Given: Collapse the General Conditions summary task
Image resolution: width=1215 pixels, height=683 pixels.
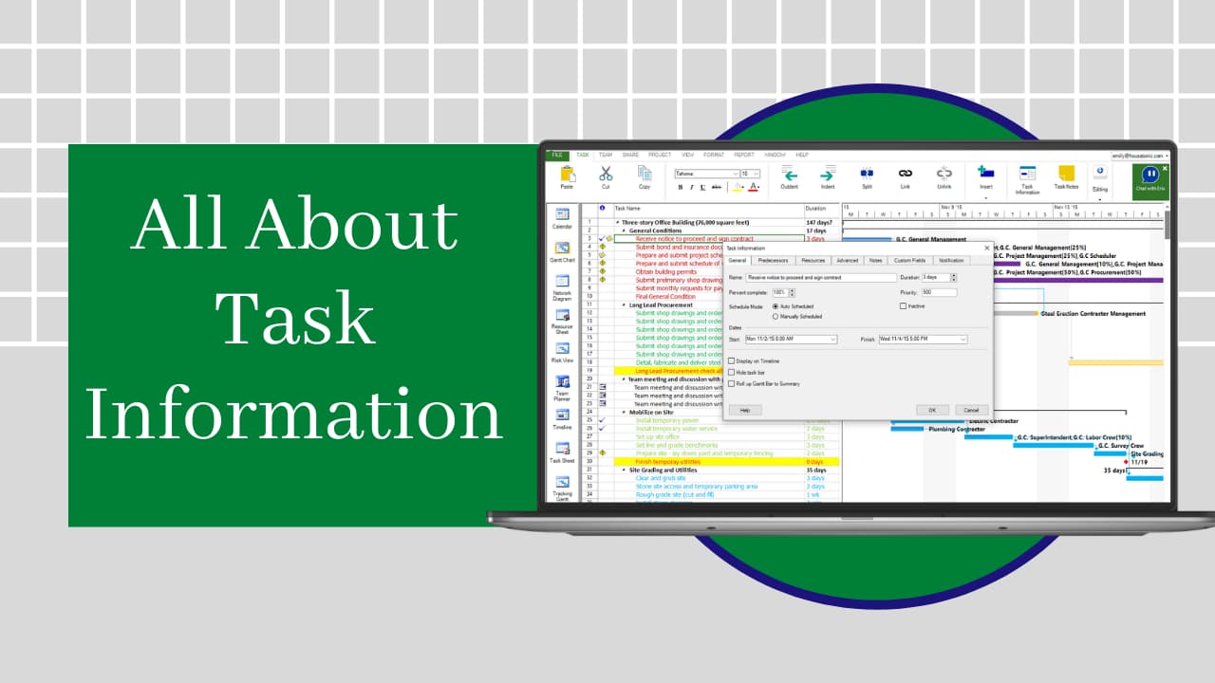Looking at the screenshot, I should [x=624, y=231].
